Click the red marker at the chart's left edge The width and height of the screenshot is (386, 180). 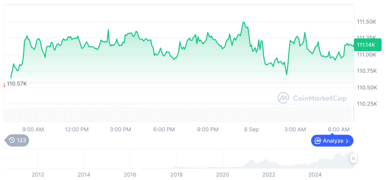tap(4, 84)
